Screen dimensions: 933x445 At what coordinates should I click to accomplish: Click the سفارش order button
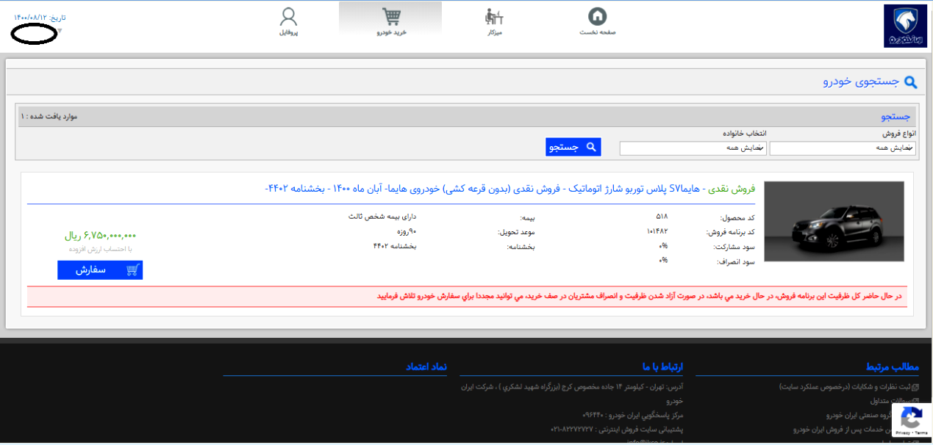tap(100, 270)
